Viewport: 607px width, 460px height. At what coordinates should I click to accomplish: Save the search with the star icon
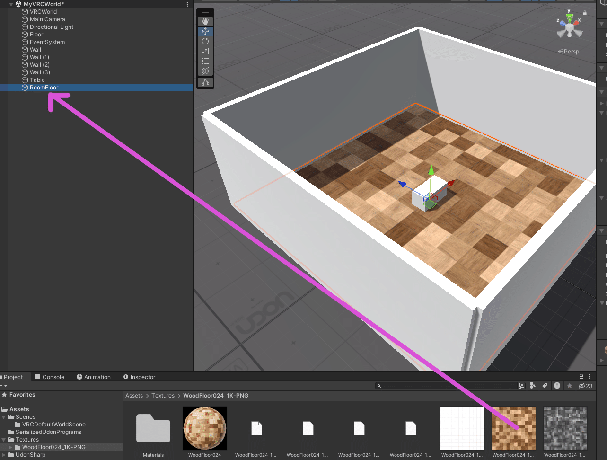tap(570, 386)
